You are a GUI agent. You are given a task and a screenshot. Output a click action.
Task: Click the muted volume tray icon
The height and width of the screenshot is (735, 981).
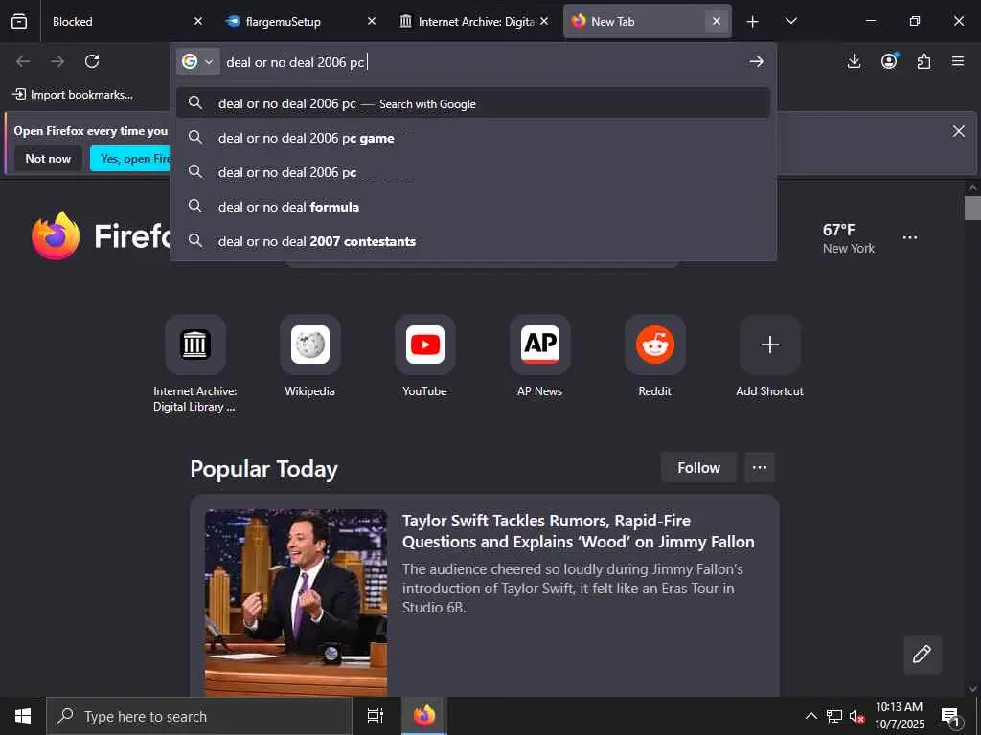point(856,716)
